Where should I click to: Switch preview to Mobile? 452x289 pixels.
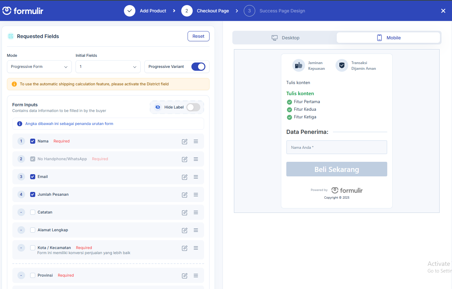coord(389,38)
